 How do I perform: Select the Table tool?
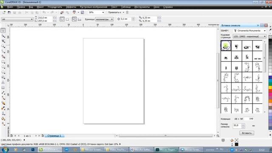click(3, 88)
